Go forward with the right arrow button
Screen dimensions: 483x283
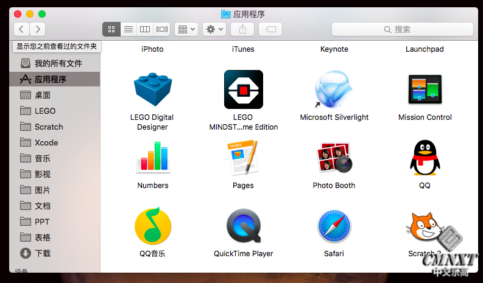pyautogui.click(x=38, y=29)
